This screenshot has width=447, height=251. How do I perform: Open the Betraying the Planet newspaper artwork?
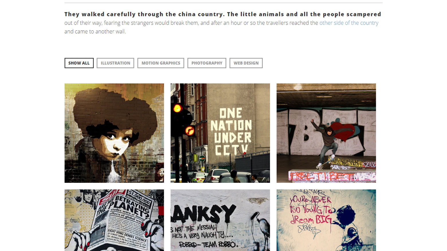(114, 220)
